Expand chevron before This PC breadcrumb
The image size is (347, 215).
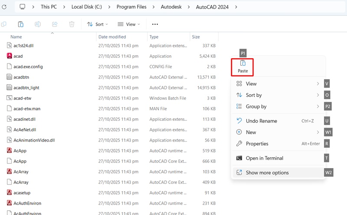click(33, 7)
